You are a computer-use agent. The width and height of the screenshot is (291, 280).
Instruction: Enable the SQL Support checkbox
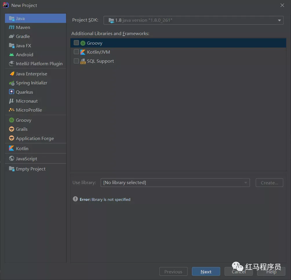76,61
